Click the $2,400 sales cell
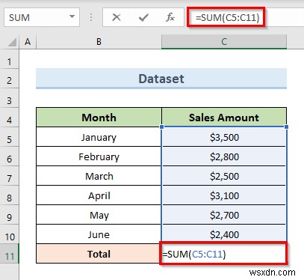 point(224,234)
